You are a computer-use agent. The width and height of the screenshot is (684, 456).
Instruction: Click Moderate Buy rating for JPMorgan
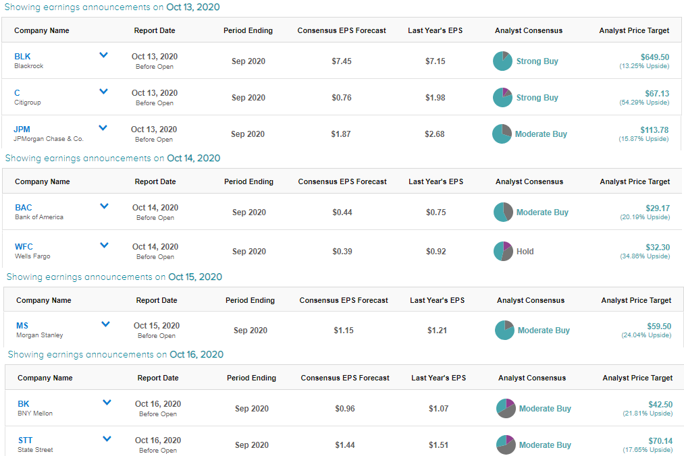tap(541, 134)
